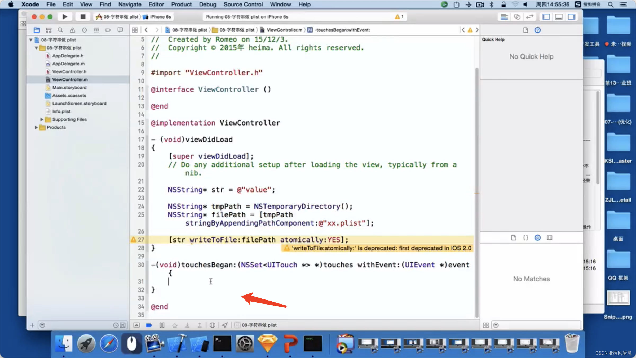Select ViewController.m in file navigator
636x358 pixels.
click(x=69, y=79)
